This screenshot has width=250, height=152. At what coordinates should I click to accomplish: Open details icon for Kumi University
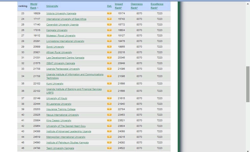pyautogui.click(x=109, y=84)
